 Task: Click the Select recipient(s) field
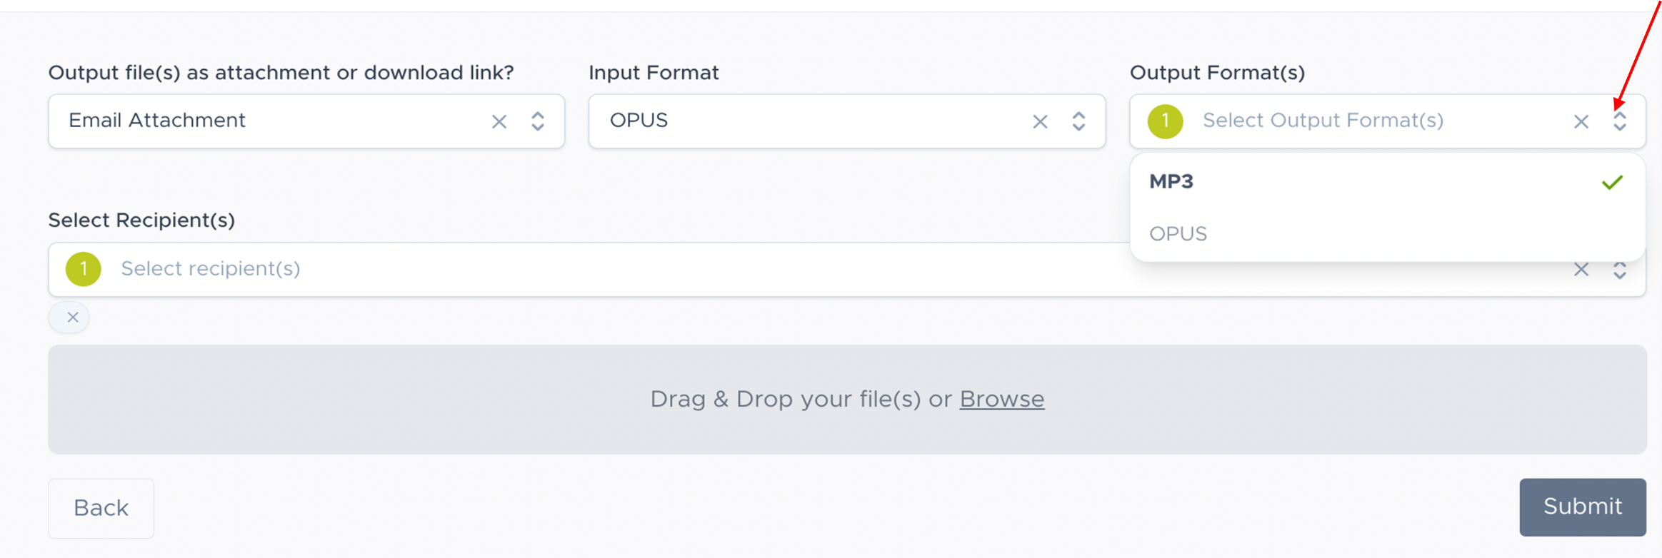571,269
